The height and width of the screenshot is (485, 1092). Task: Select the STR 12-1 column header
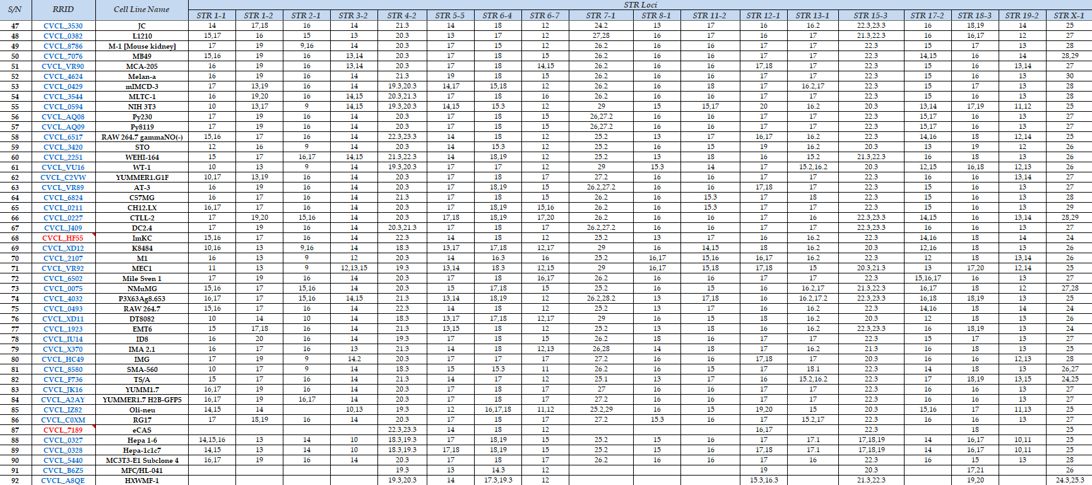(x=764, y=15)
